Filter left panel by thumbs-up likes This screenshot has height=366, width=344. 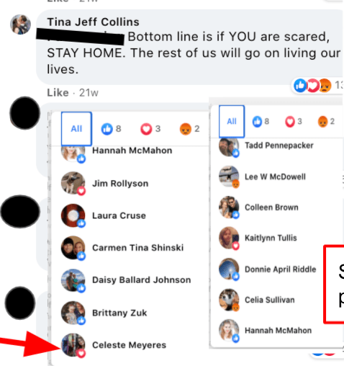[111, 129]
